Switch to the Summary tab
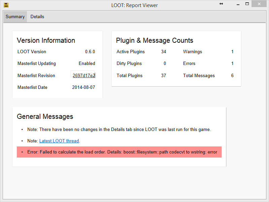The width and height of the screenshot is (269, 202). click(x=15, y=16)
